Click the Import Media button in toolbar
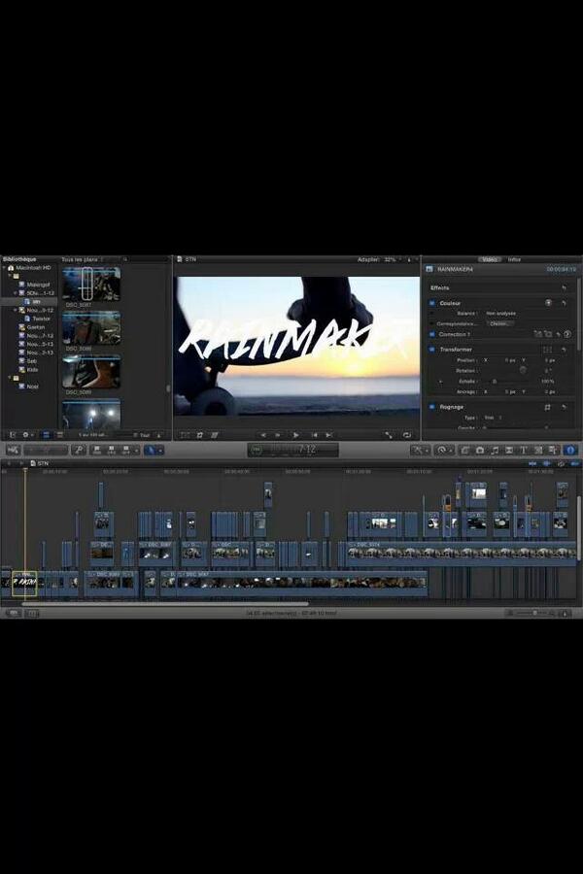The width and height of the screenshot is (583, 874). 13,450
